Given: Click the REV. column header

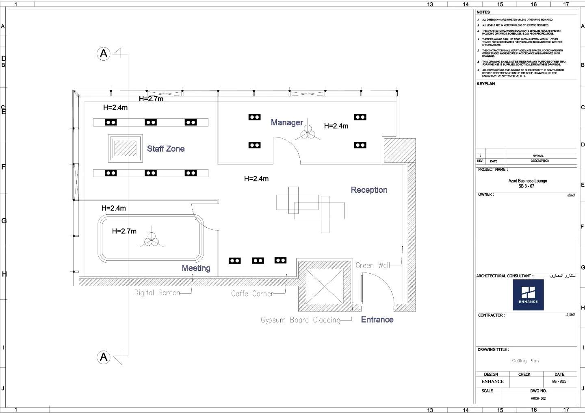Looking at the screenshot, I should (480, 161).
